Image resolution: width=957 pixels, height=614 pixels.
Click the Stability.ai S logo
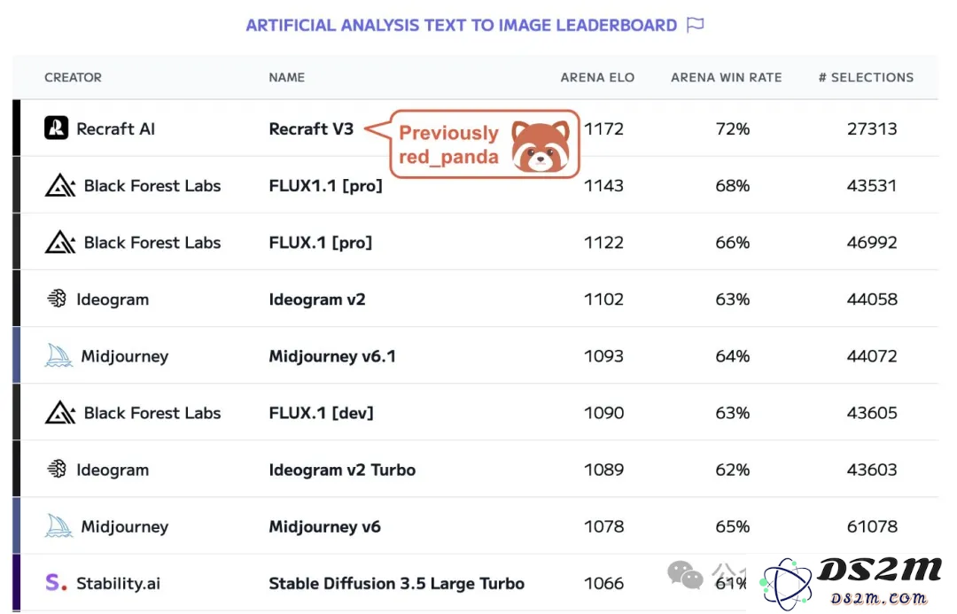56,582
